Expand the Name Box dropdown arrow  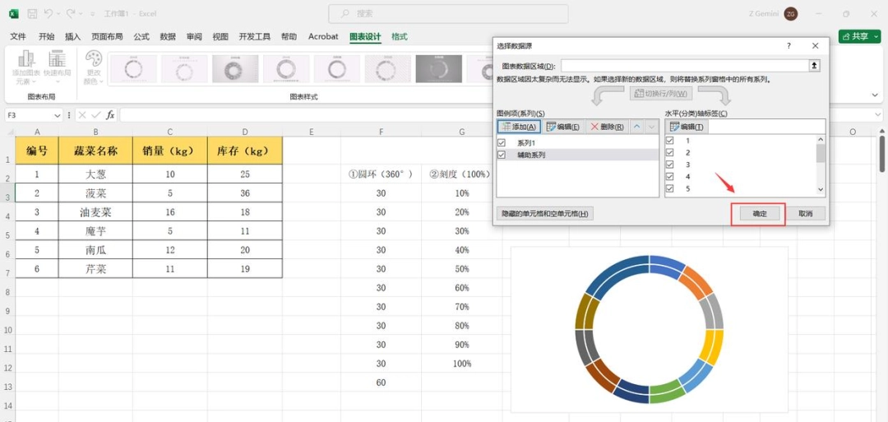tap(57, 115)
